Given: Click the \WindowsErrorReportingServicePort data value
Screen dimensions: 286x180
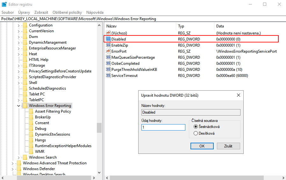Looking at the screenshot, I should pos(247,51).
